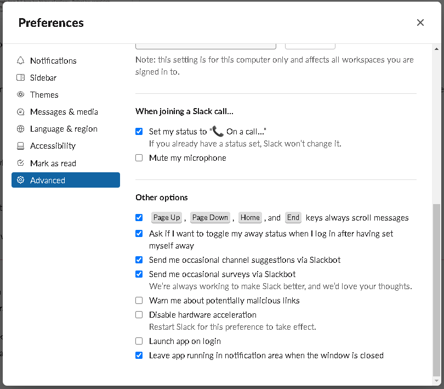Select the Advanced section
Viewport: 444px width, 389px height.
click(x=66, y=180)
